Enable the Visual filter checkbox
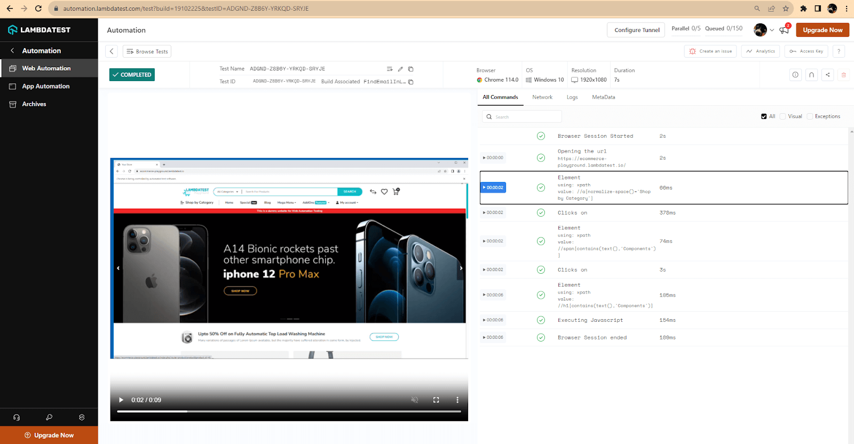 click(x=783, y=116)
